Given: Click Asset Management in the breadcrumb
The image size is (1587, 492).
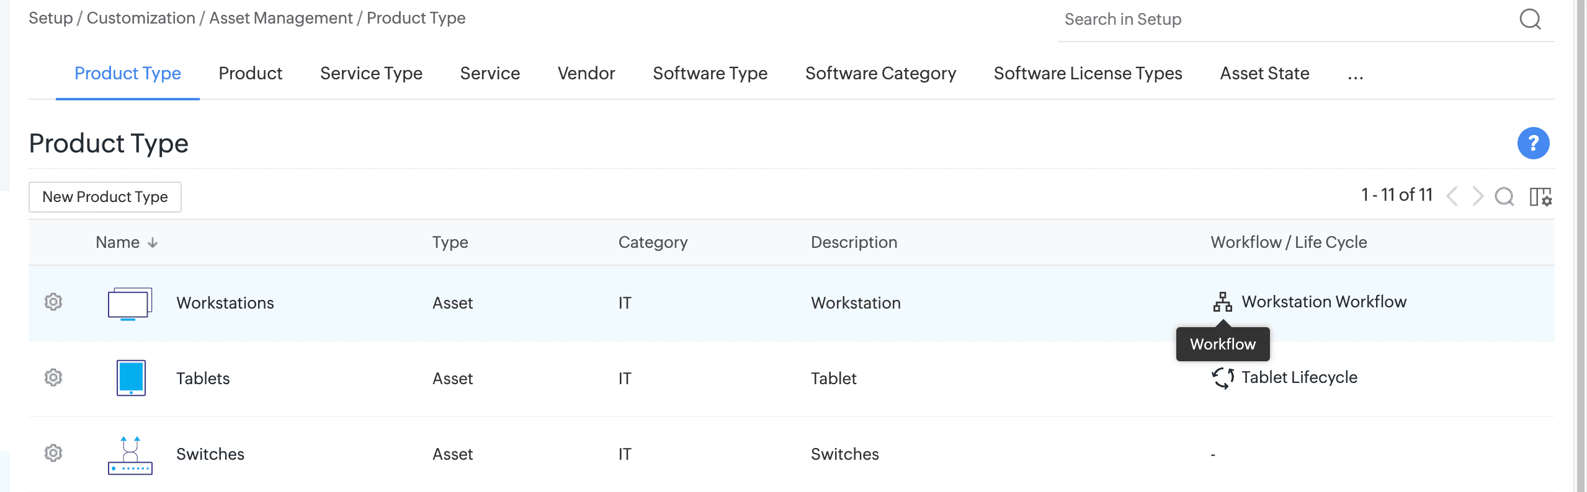Looking at the screenshot, I should (x=280, y=18).
